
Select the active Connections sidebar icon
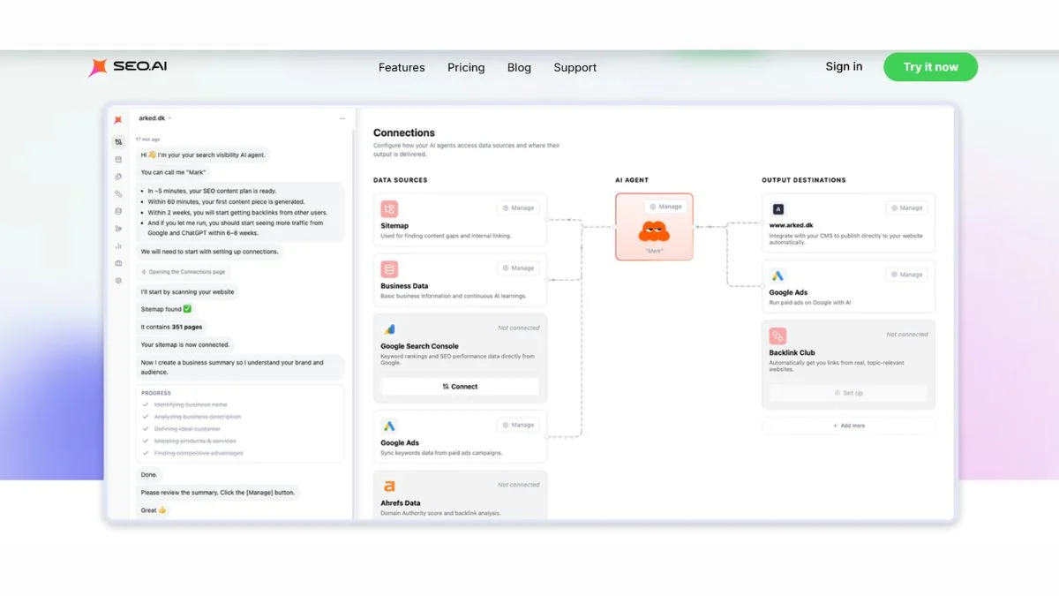click(118, 142)
